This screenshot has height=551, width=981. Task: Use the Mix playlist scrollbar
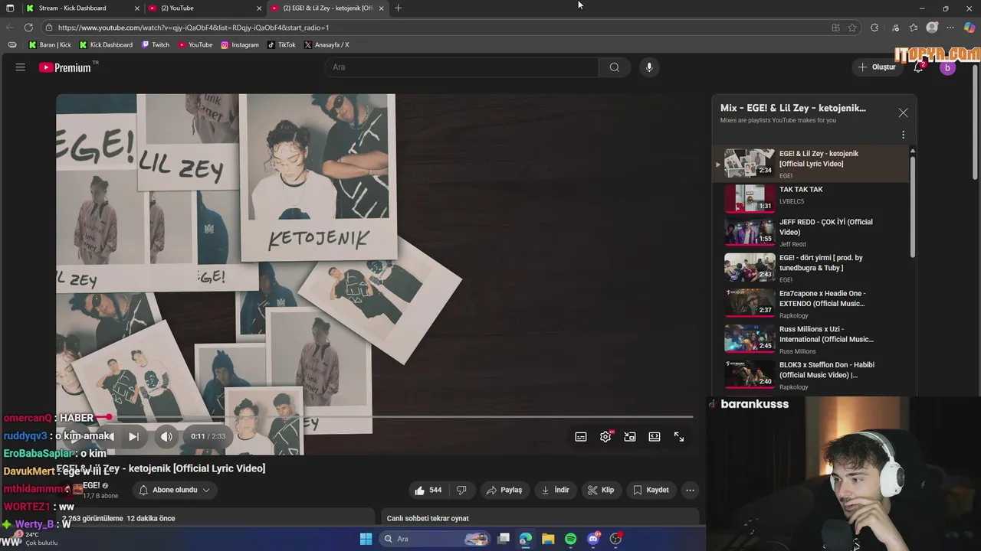913,207
